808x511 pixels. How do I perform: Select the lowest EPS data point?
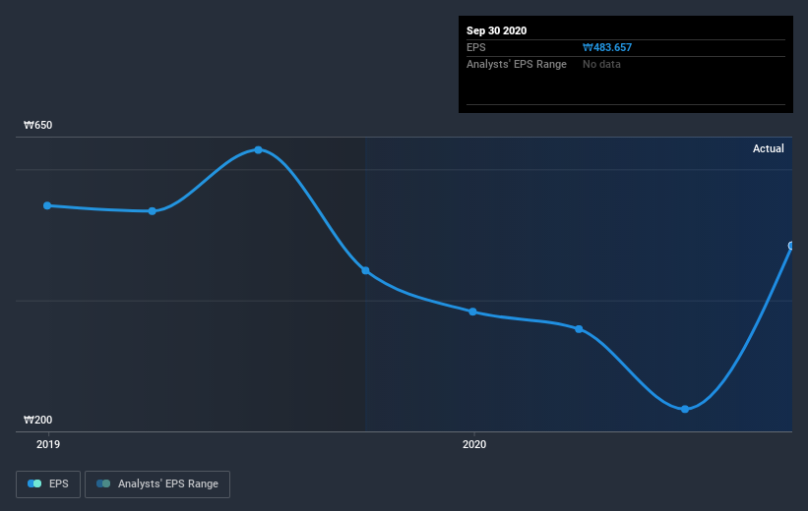(685, 409)
